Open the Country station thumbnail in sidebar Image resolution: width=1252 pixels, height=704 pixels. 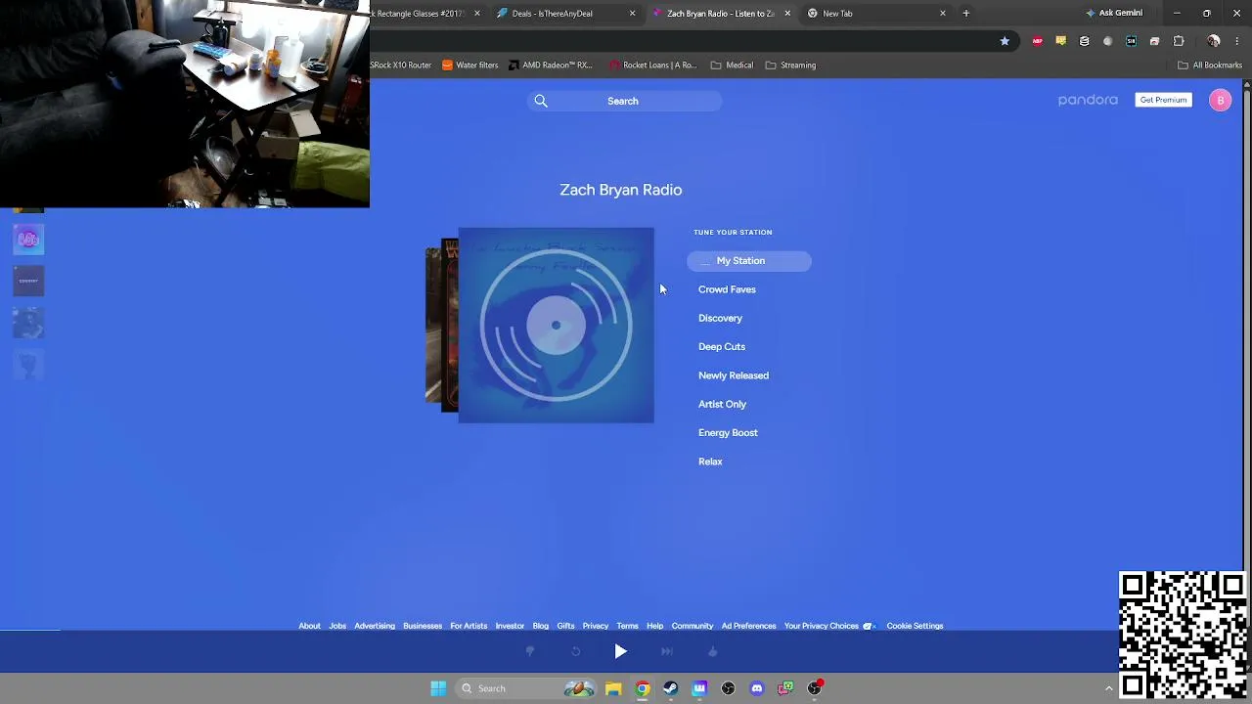point(28,281)
